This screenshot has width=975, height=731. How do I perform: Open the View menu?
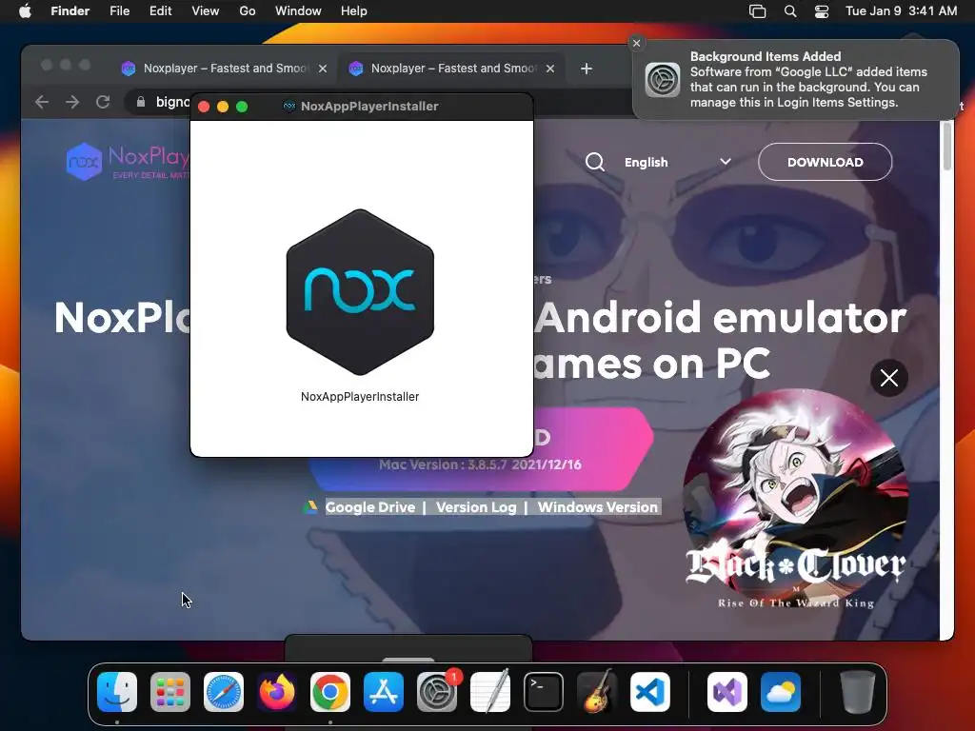tap(206, 11)
